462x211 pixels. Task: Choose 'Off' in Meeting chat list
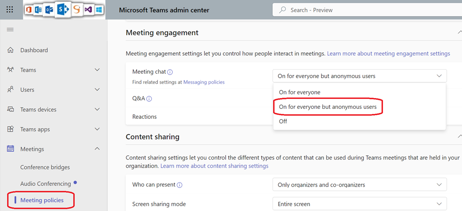coord(283,121)
